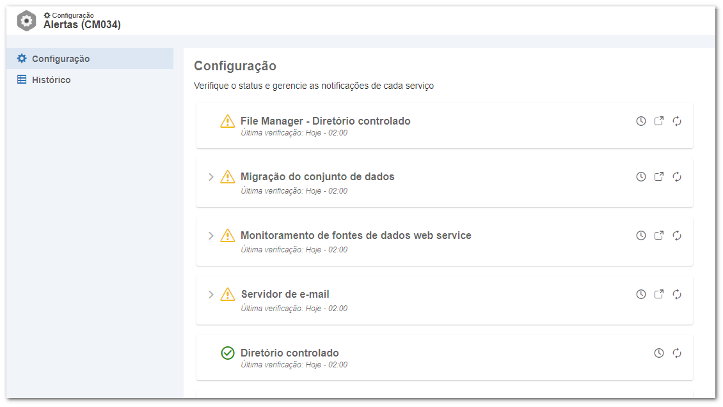Expand Monitoramento de fontes de dados row

point(211,236)
